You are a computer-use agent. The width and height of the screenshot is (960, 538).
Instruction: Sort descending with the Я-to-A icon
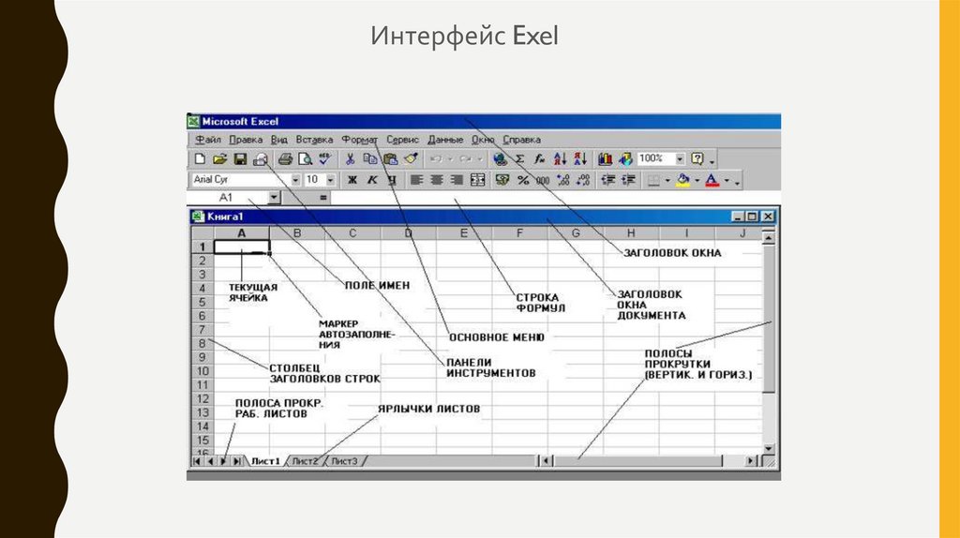click(580, 159)
